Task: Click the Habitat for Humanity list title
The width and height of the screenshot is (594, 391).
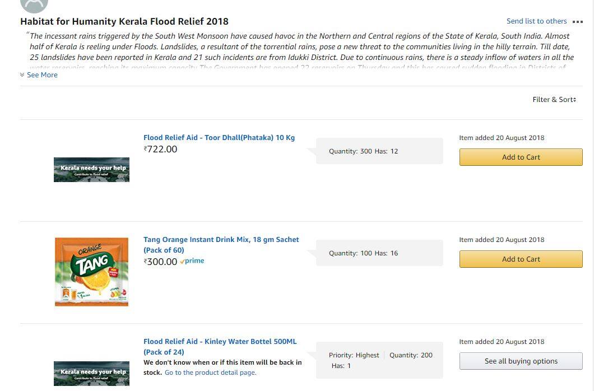Action: click(124, 22)
